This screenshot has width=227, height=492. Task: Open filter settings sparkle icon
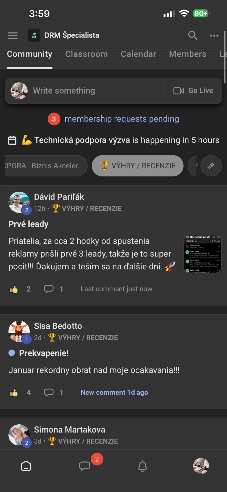point(211,166)
